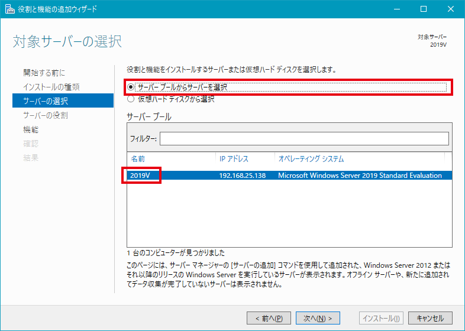
Task: Select サーバーの選択 step in sidebar
Action: tap(46, 101)
